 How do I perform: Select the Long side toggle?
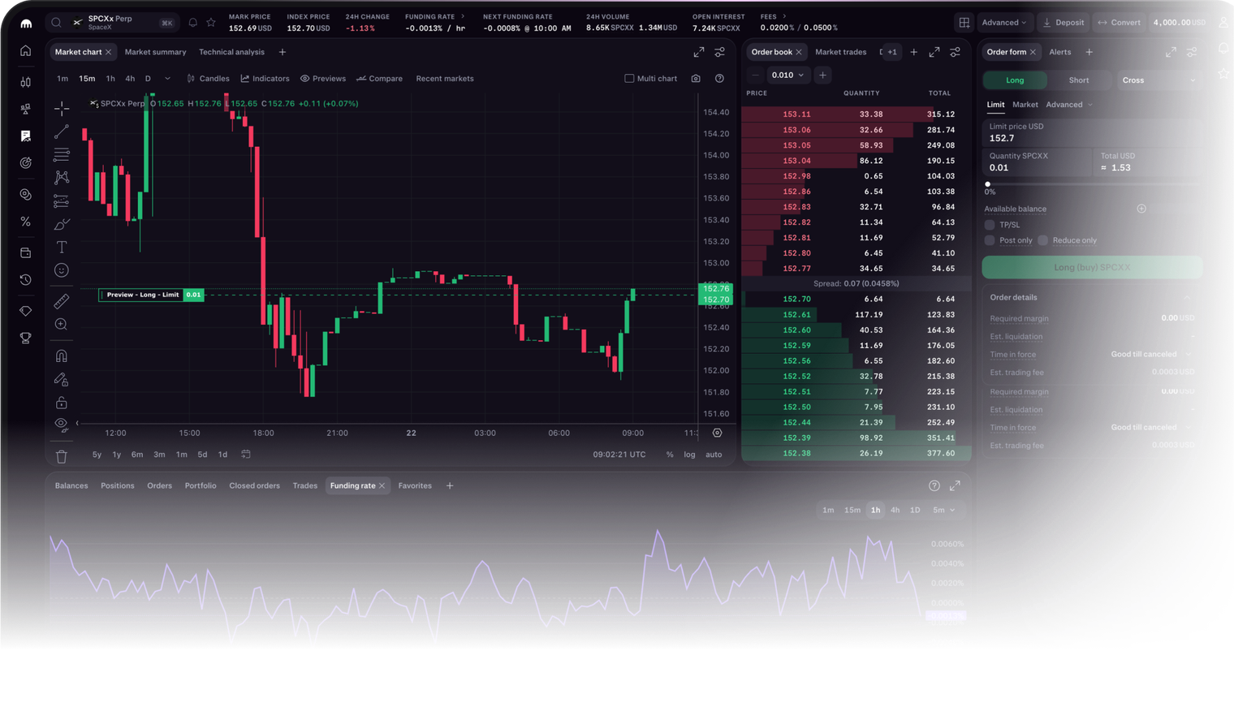tap(1015, 80)
